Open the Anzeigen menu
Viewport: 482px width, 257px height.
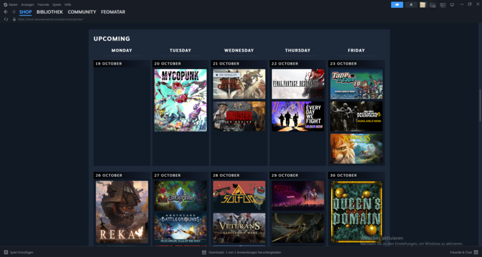tap(27, 5)
